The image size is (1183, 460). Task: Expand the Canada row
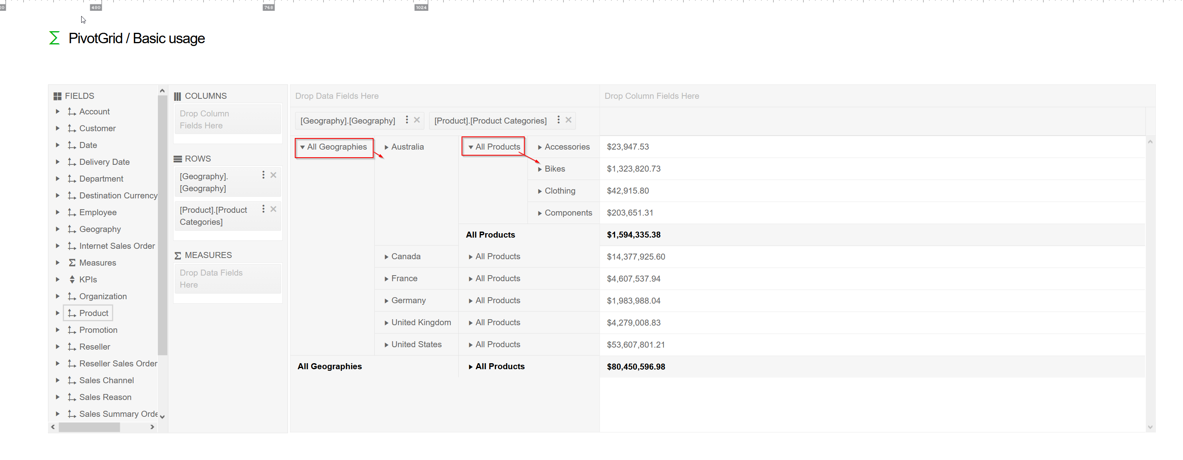tap(386, 257)
